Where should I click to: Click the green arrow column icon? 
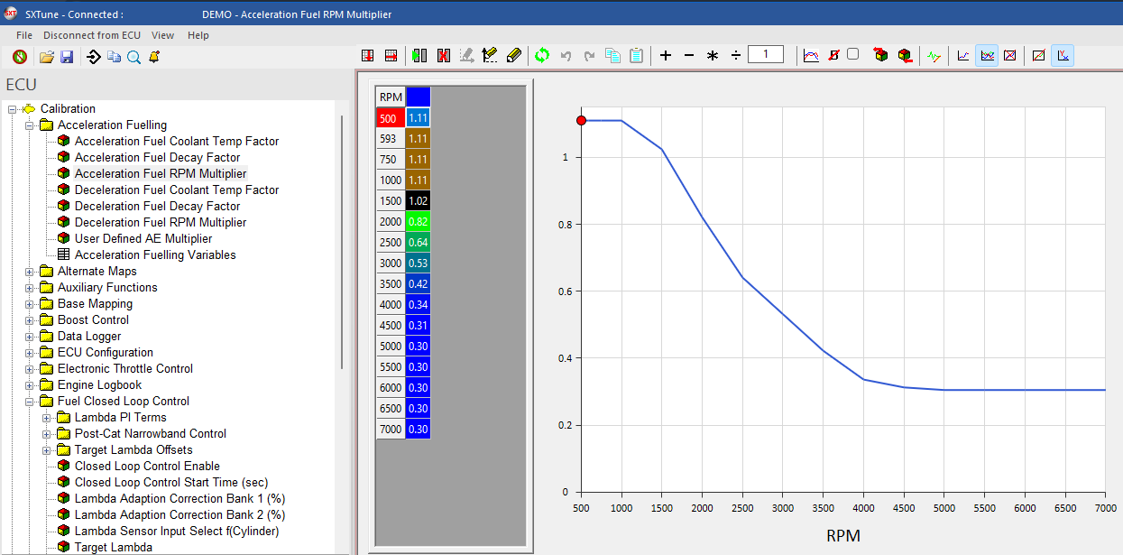[419, 55]
